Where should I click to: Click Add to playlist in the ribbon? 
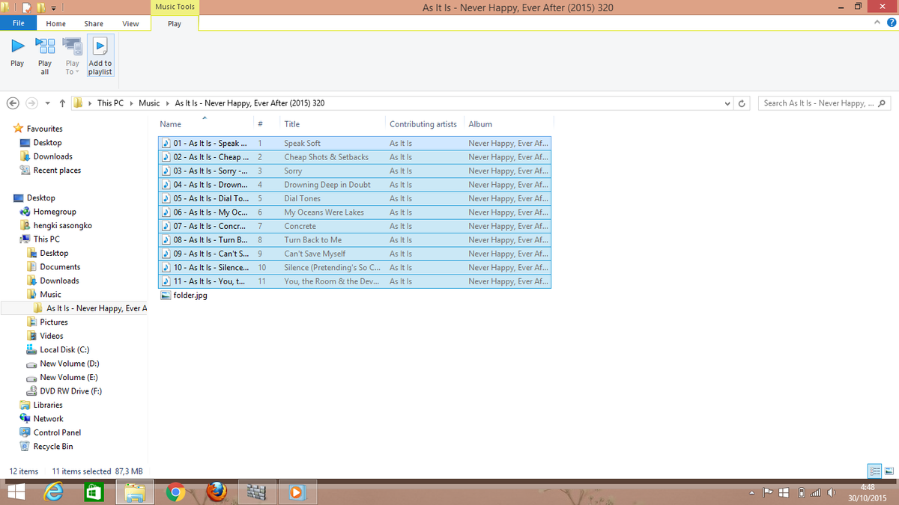pyautogui.click(x=100, y=55)
